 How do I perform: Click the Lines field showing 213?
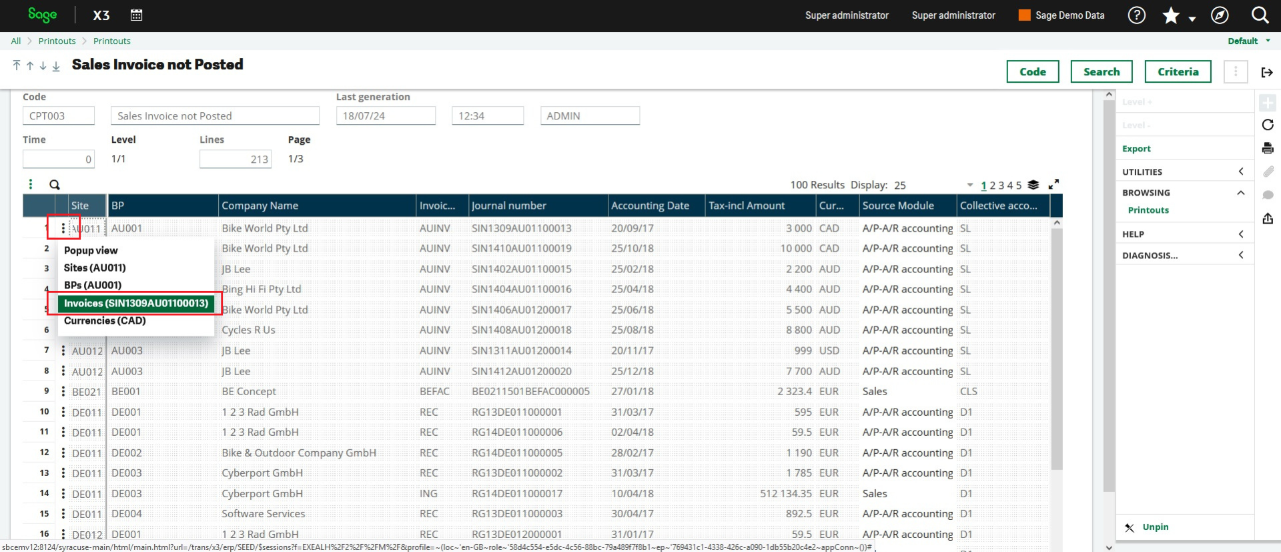236,159
